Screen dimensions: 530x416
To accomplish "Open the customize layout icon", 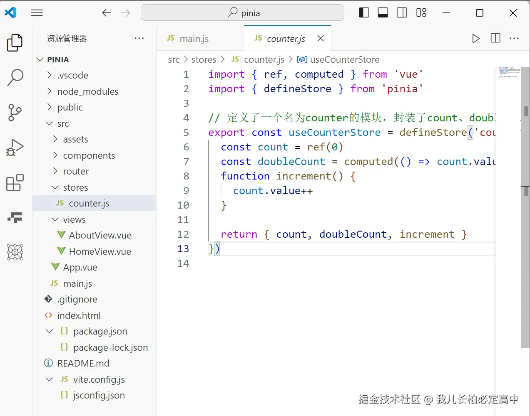I will coord(421,13).
